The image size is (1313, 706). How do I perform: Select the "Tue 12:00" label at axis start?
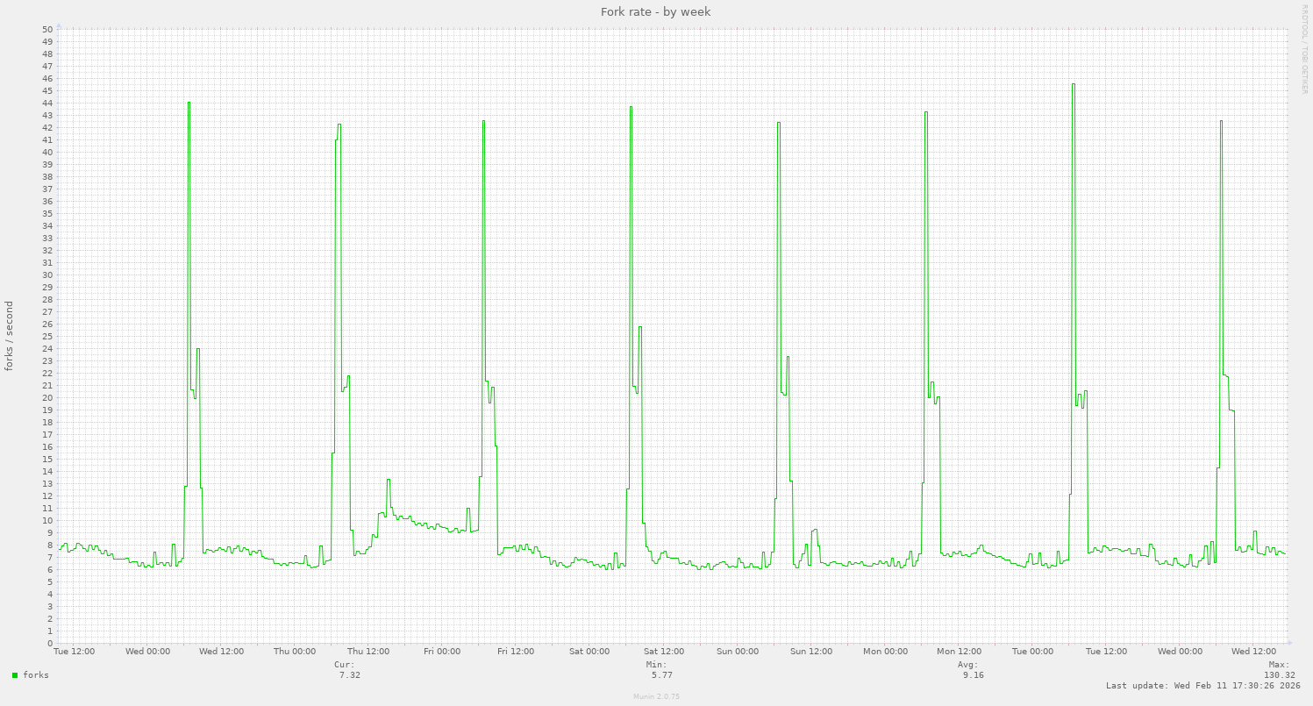(75, 652)
